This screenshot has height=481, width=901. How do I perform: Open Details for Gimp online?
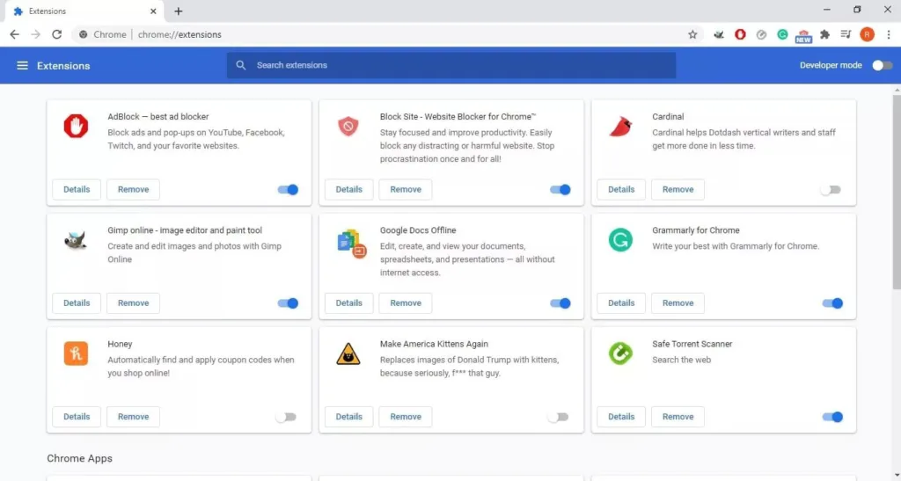click(77, 303)
